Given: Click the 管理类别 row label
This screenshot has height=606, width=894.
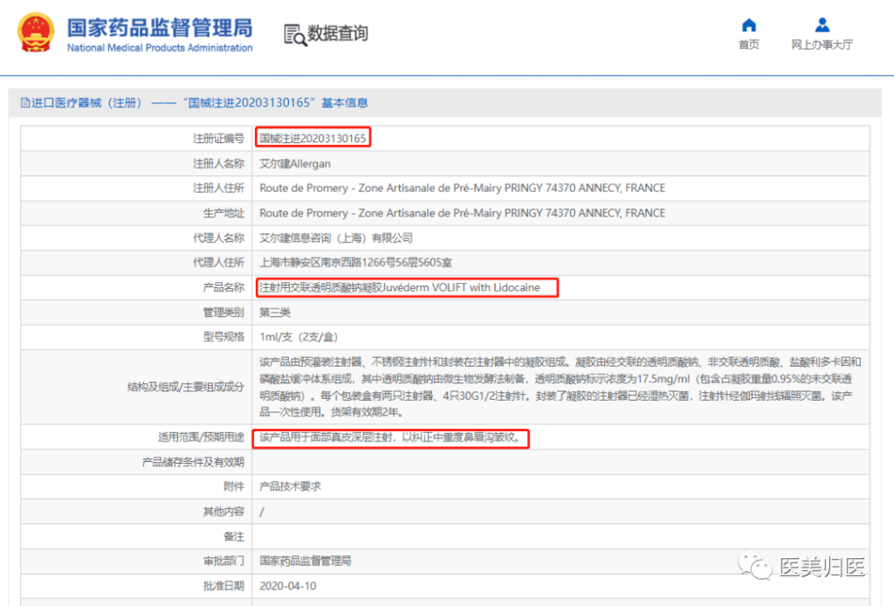Looking at the screenshot, I should 223,313.
